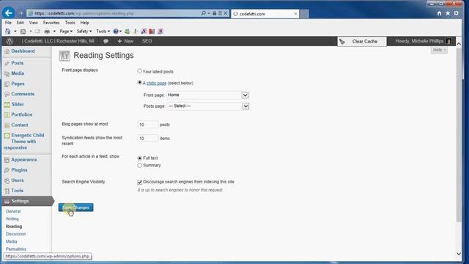Click the Read Mail icon in command bar
The image size is (469, 264).
pyautogui.click(x=37, y=31)
